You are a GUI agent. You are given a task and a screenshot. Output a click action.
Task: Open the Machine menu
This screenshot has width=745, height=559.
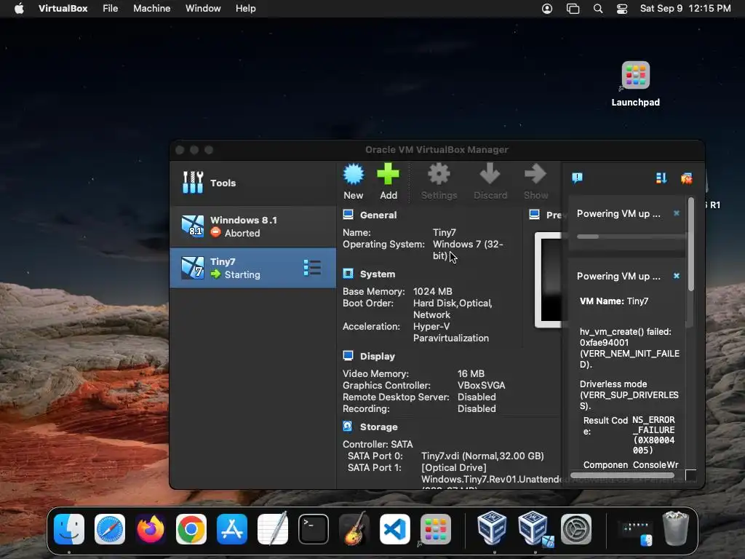[x=151, y=9]
